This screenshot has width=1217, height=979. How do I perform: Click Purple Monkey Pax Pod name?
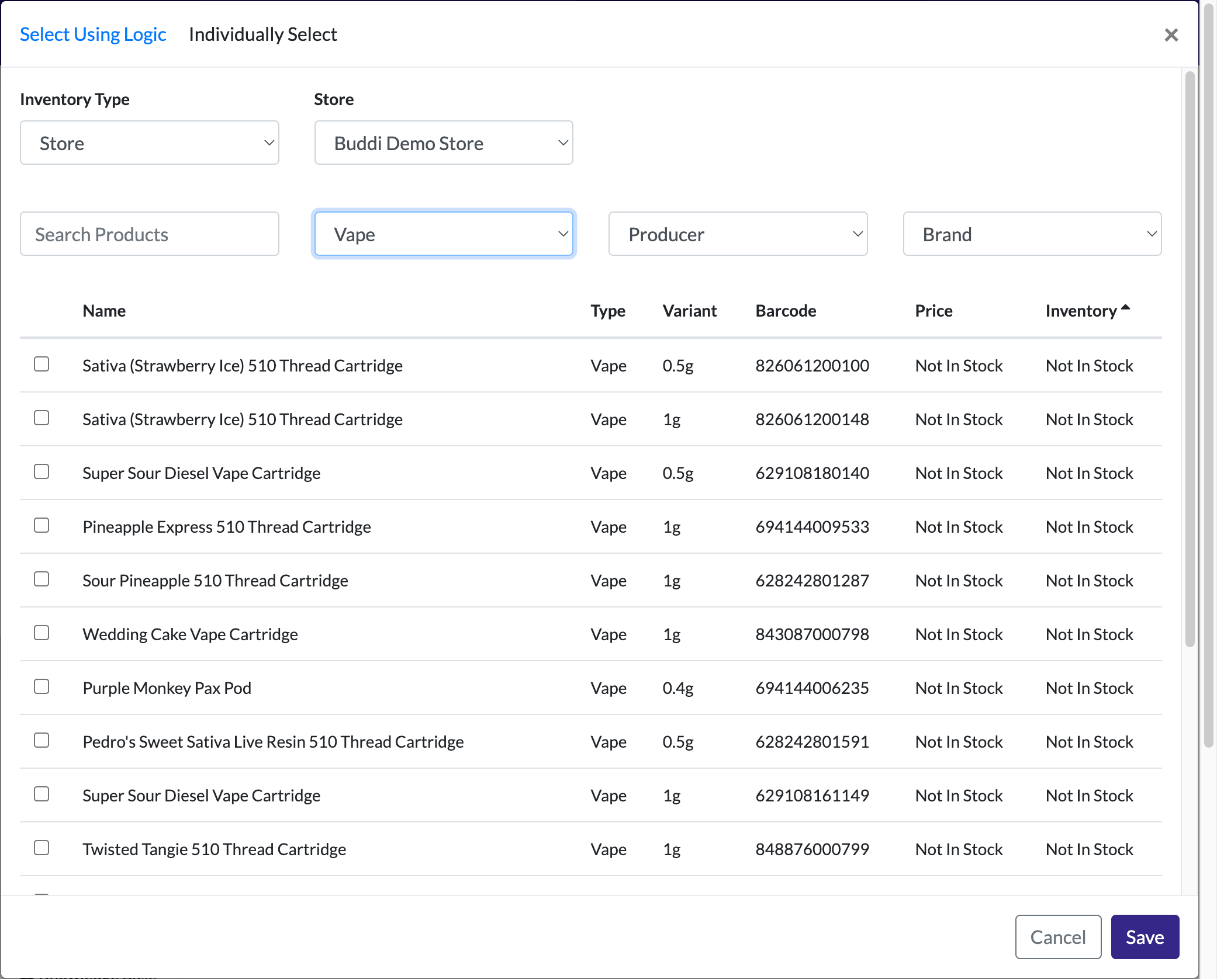[167, 688]
